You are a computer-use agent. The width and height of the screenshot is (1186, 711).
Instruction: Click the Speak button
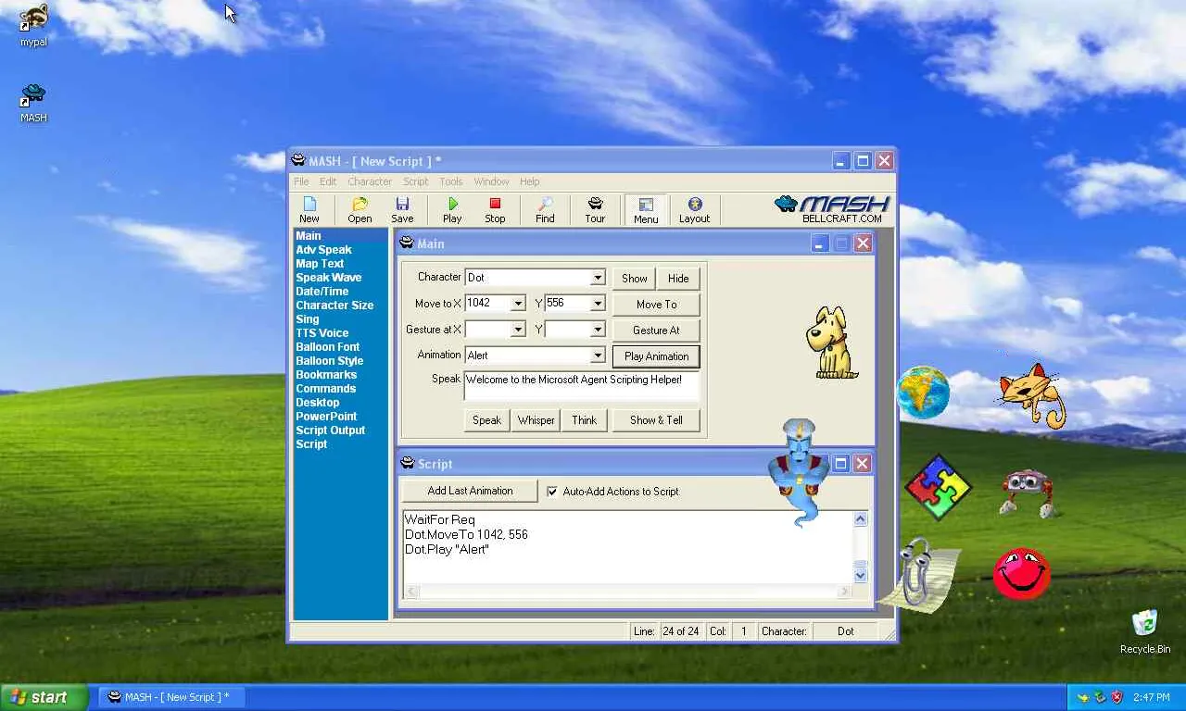(486, 419)
